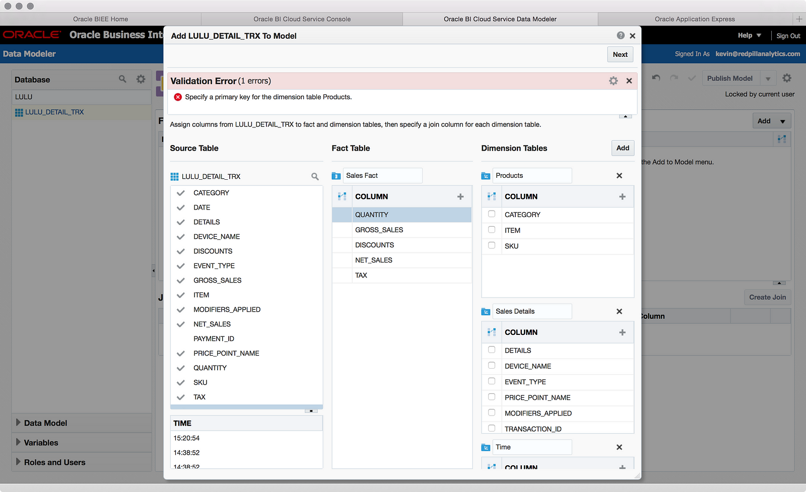Image resolution: width=806 pixels, height=492 pixels.
Task: Search the Database panel
Action: [122, 79]
